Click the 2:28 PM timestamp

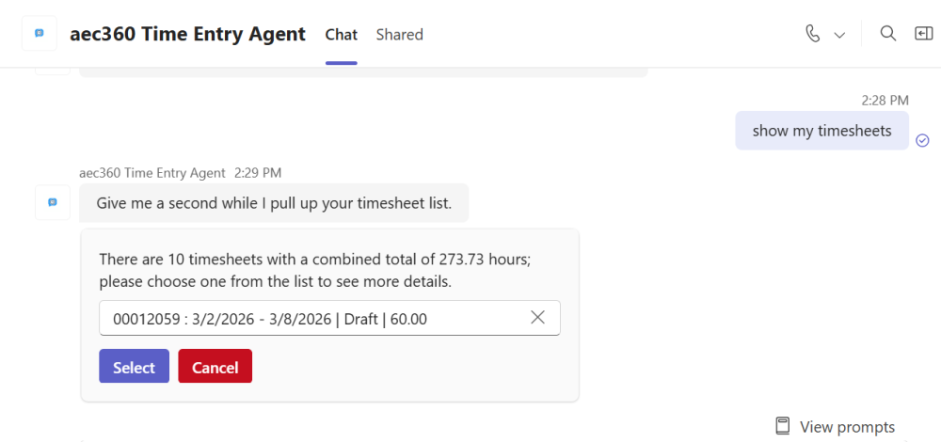[x=885, y=100]
